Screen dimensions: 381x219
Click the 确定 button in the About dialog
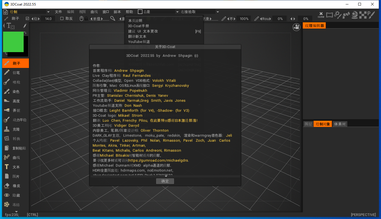click(x=165, y=181)
